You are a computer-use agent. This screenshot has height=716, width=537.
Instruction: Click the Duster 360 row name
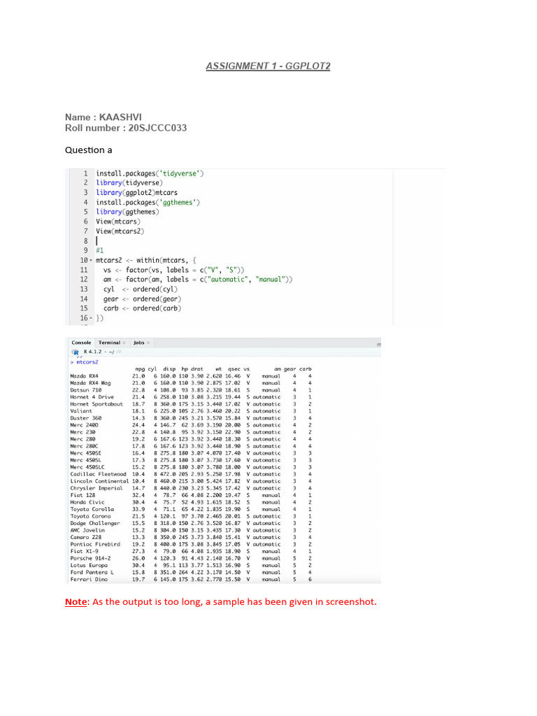[86, 418]
